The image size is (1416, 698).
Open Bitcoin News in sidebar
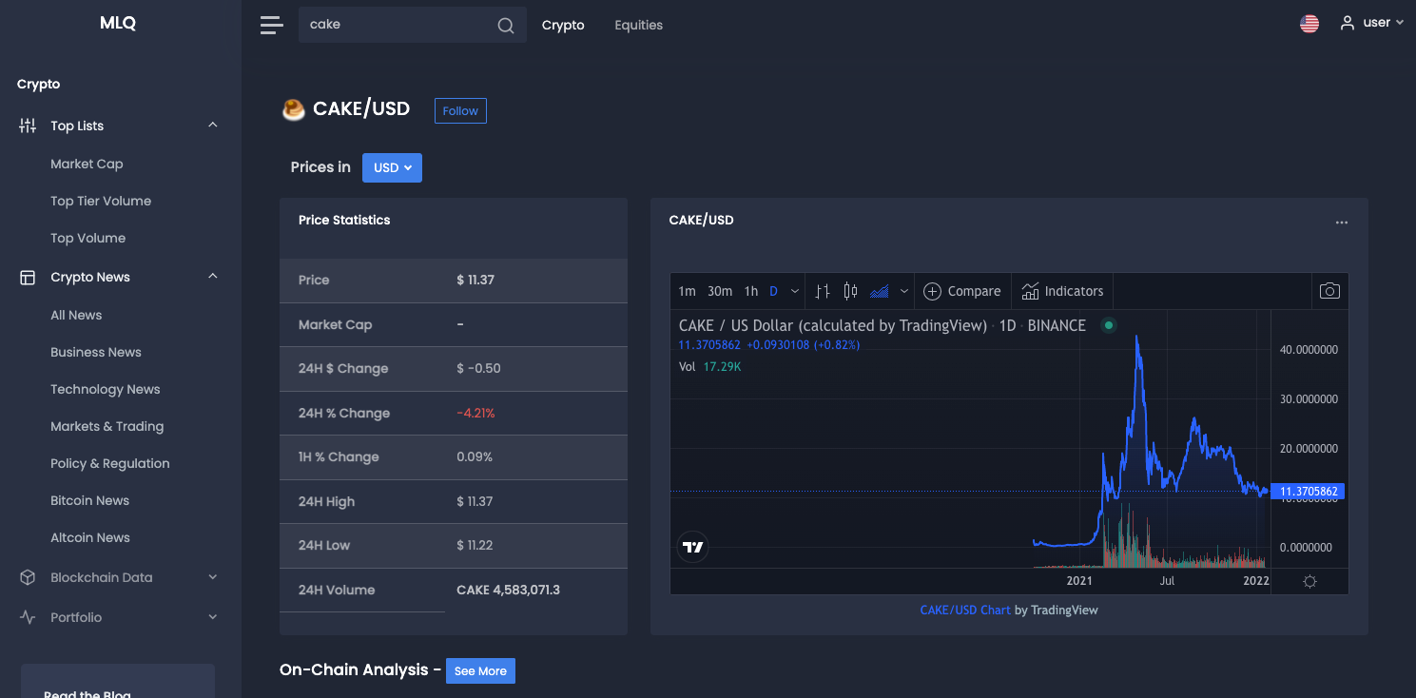[89, 500]
